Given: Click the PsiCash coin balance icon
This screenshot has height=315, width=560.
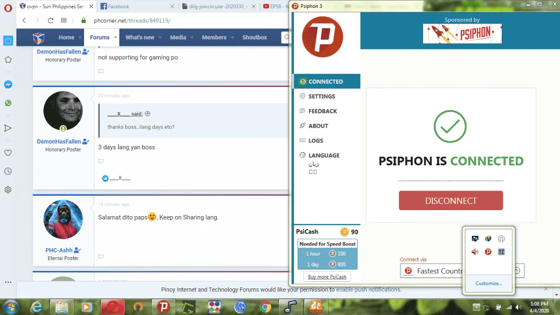Looking at the screenshot, I should coord(344,232).
